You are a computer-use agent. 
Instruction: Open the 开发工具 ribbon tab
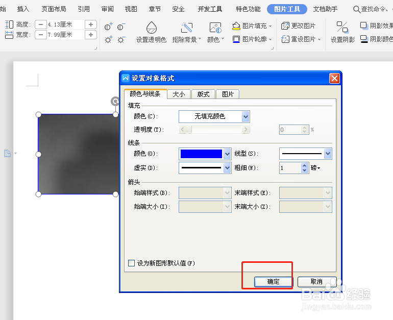tap(210, 9)
